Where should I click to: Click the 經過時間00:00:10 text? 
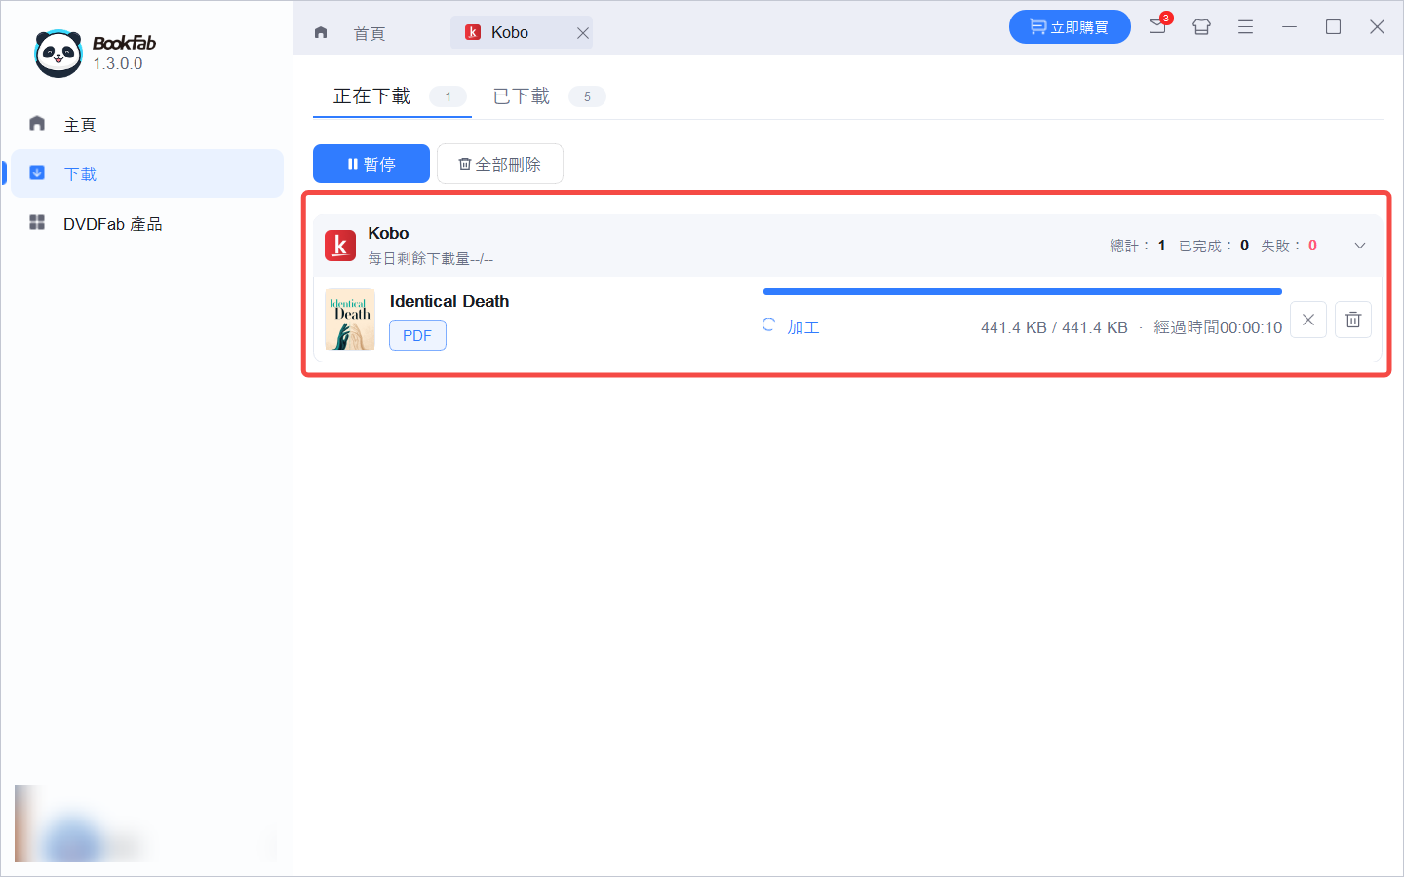click(1219, 327)
